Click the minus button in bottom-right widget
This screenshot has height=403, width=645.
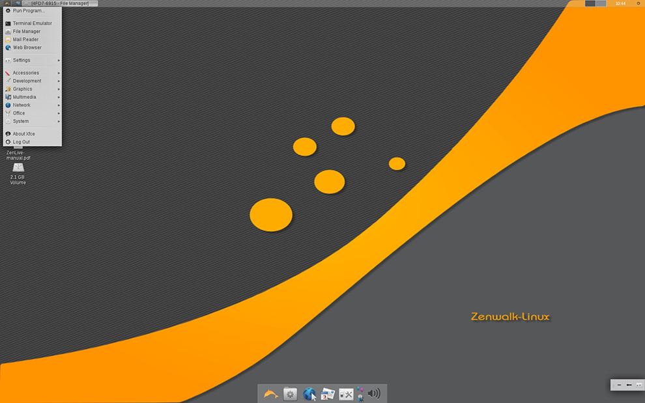(619, 385)
